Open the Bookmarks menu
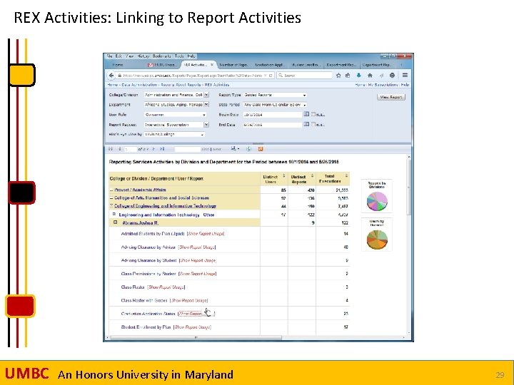 coord(161,56)
